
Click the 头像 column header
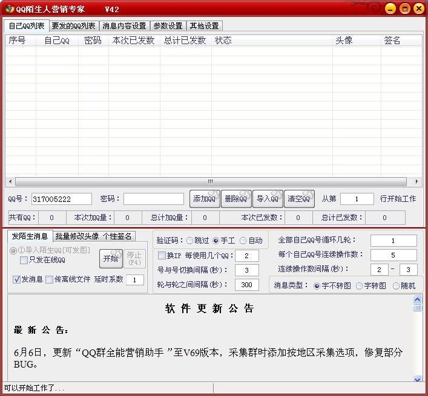click(357, 41)
